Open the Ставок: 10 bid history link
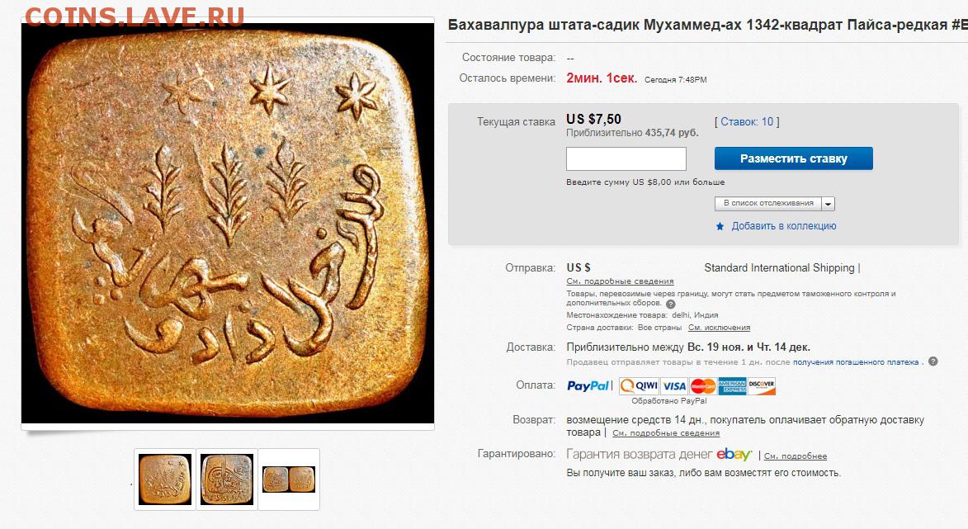 coord(747,121)
